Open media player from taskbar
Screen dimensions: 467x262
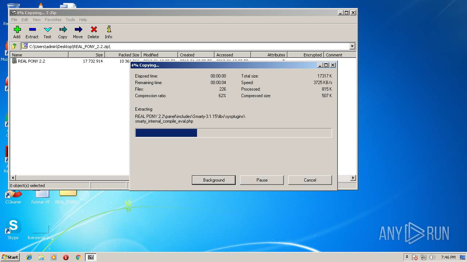point(54,257)
